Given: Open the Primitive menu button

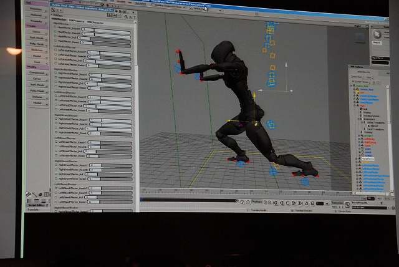Looking at the screenshot, I should 36,9.
